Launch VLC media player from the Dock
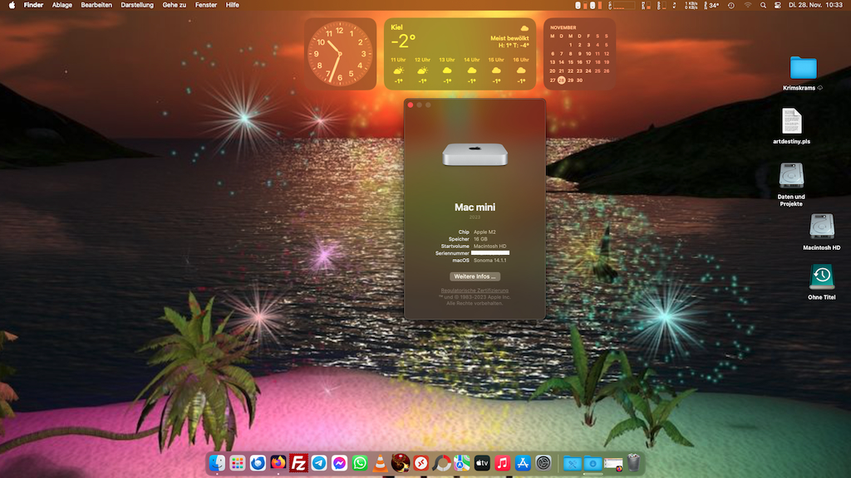This screenshot has height=478, width=851. (x=380, y=463)
